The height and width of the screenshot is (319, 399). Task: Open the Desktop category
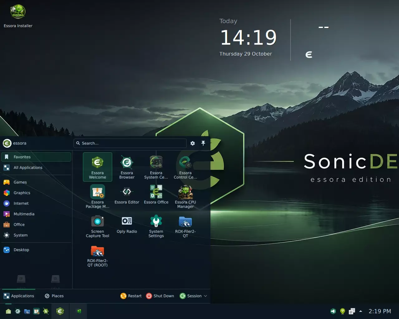(x=36, y=250)
